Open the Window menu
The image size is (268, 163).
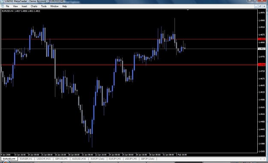click(54, 6)
